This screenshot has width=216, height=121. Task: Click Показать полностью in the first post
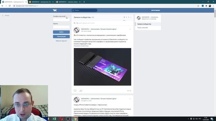(x=81, y=46)
